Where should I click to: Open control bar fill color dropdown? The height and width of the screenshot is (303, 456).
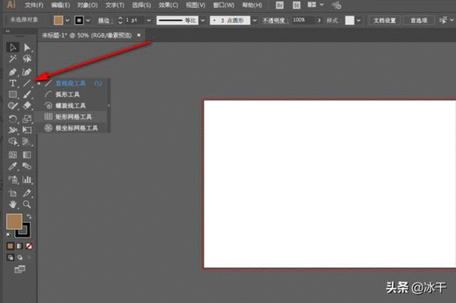(67, 20)
